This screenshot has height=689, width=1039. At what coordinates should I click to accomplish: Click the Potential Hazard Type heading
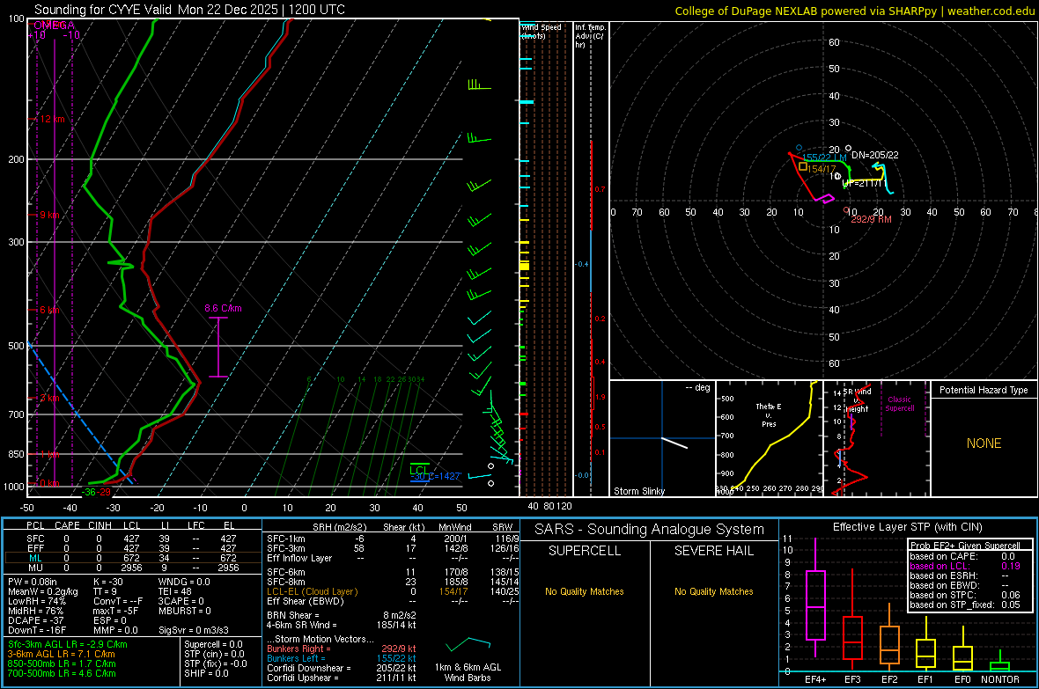click(x=984, y=390)
